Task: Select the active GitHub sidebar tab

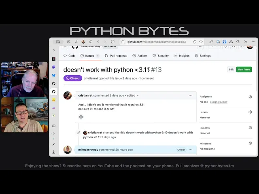Action: (54, 92)
